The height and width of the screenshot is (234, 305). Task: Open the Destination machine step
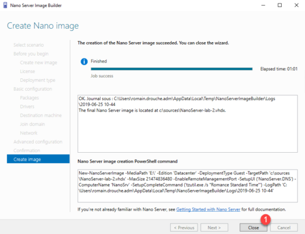[41, 115]
